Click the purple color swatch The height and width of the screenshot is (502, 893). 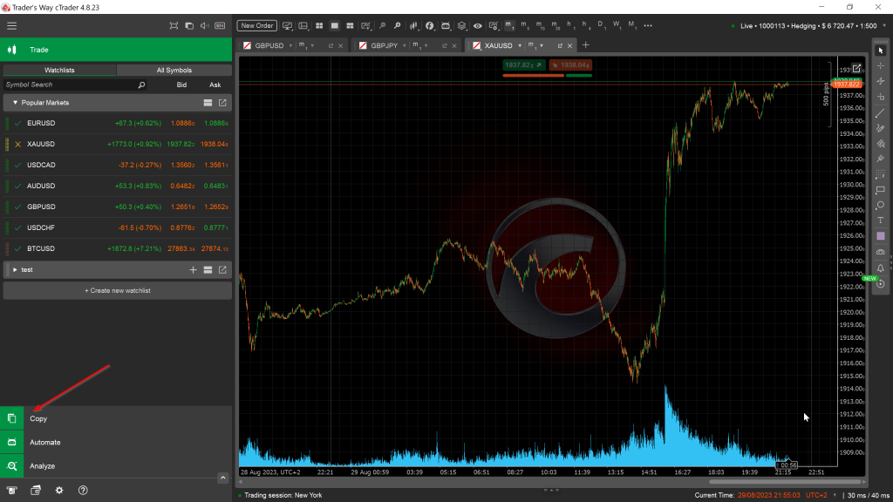click(880, 236)
